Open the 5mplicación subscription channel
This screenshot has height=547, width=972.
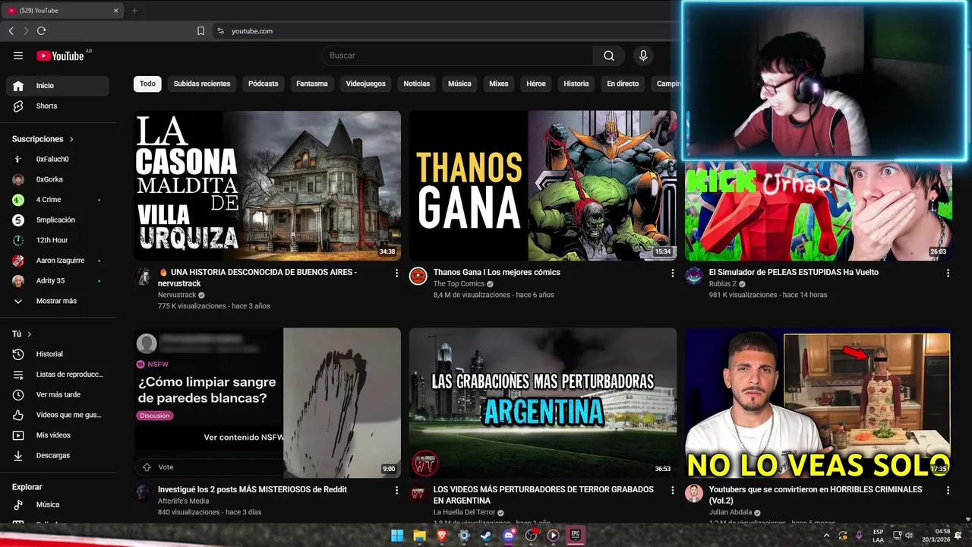click(x=58, y=220)
